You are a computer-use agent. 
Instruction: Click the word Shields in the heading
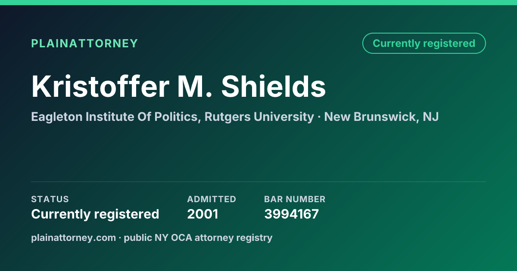click(274, 86)
